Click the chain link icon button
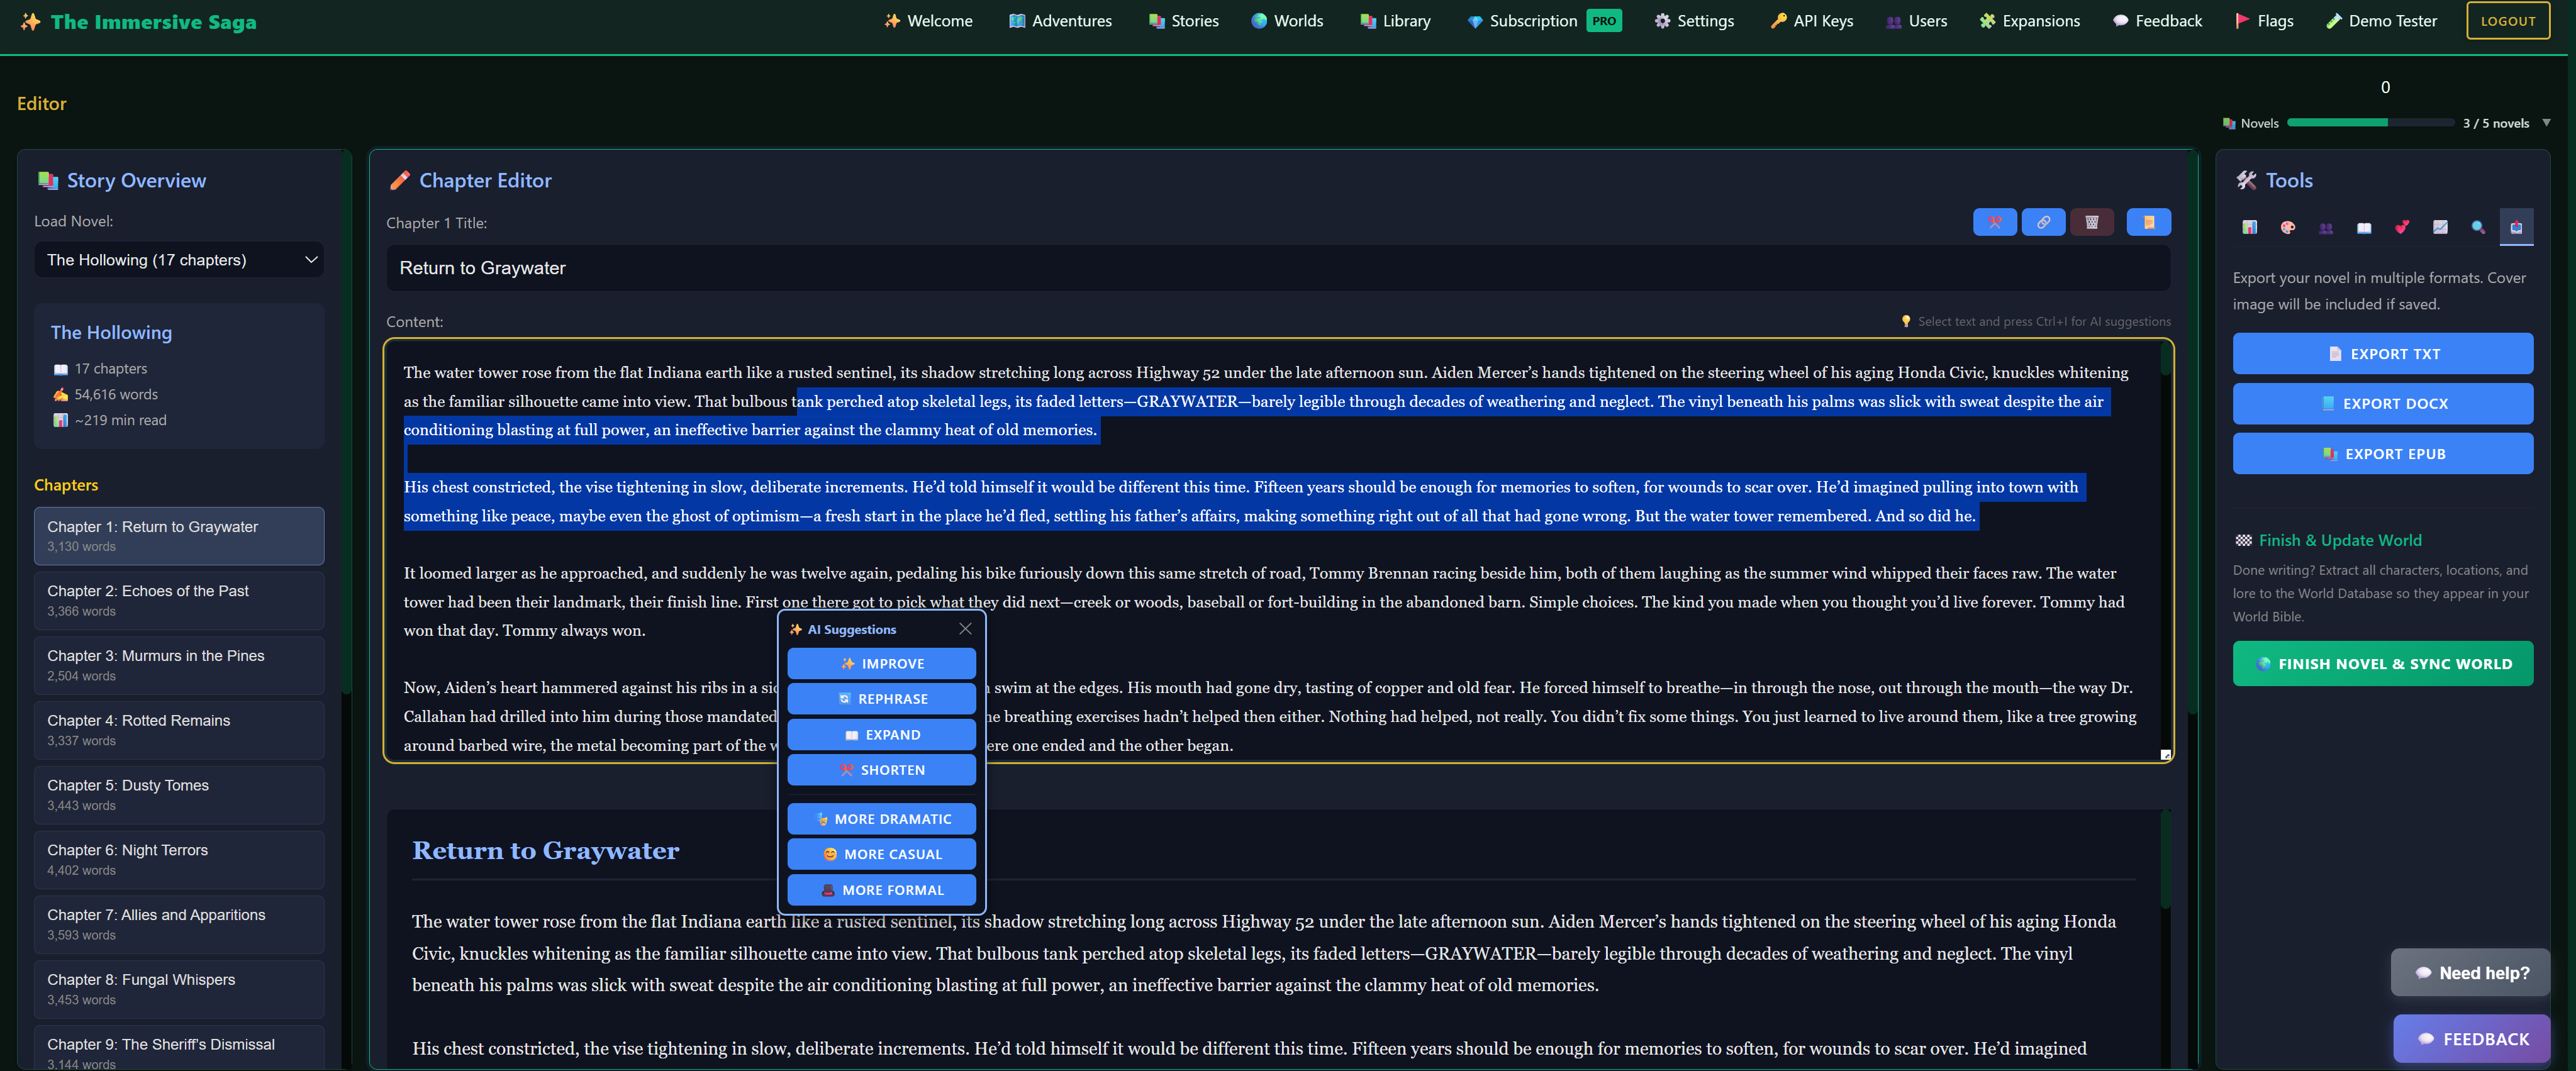This screenshot has width=2576, height=1071. point(2043,222)
